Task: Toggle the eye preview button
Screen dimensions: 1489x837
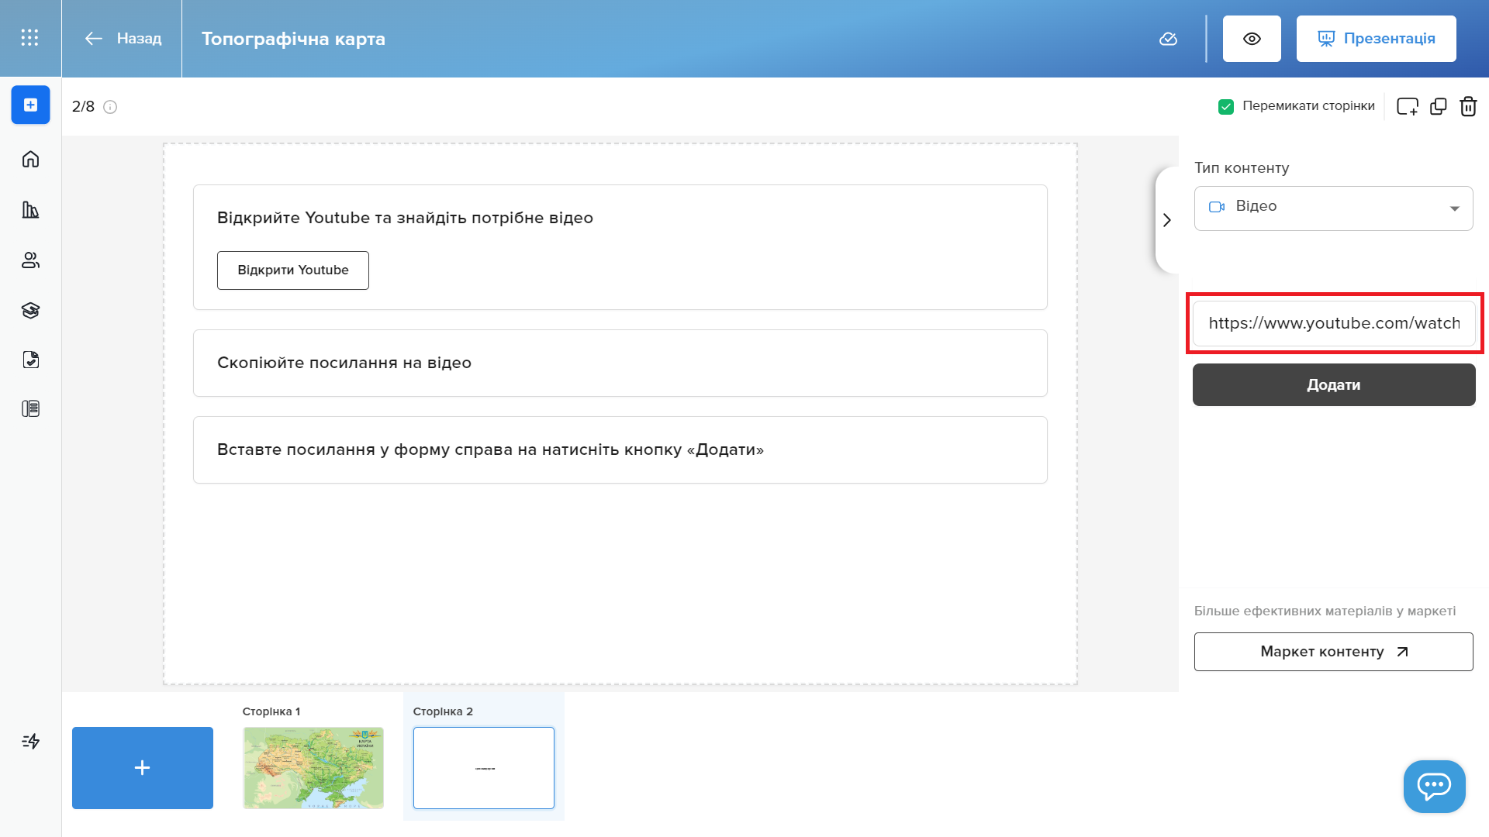Action: tap(1252, 39)
